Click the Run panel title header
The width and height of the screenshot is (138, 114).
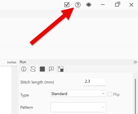click(23, 62)
